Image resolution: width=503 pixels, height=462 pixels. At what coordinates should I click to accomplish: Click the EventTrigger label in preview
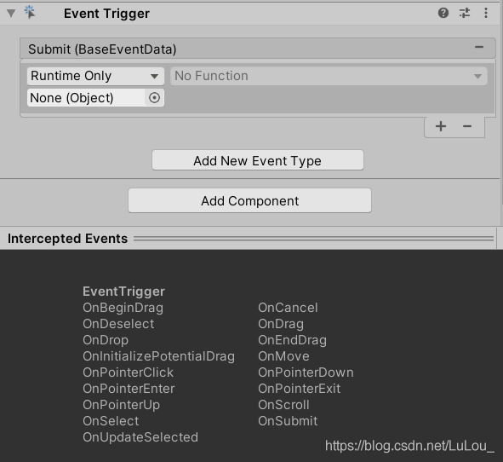[x=123, y=292]
